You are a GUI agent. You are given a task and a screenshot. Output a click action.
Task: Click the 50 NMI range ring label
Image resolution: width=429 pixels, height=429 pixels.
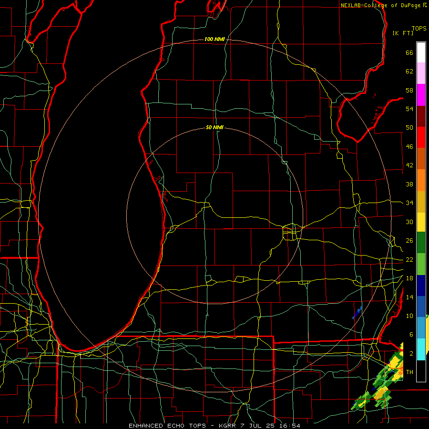214,127
